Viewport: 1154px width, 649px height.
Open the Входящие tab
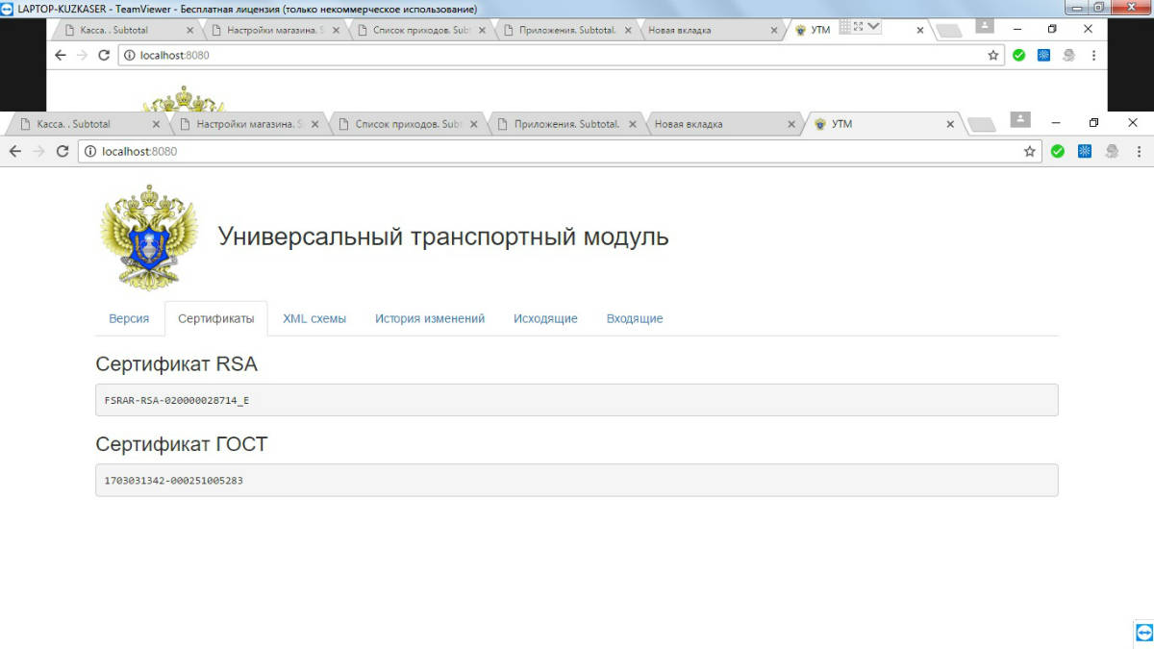pos(634,318)
